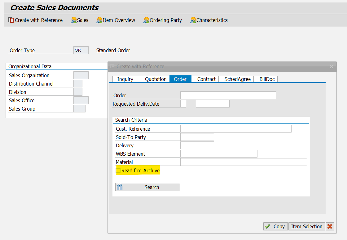Image resolution: width=347 pixels, height=240 pixels.
Task: Click the Item Overview toolbar icon
Action: 99,20
